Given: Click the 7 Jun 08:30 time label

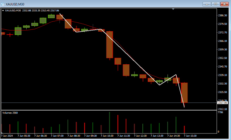Looking at the screenshot, I should 74,136.
